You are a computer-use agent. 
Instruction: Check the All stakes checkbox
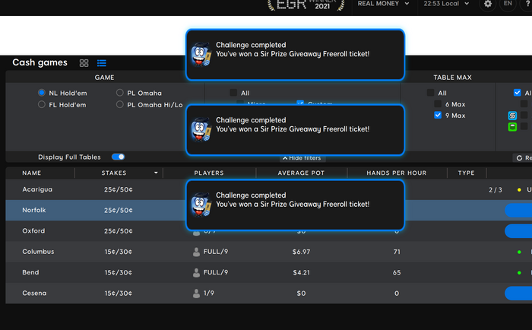click(x=233, y=93)
